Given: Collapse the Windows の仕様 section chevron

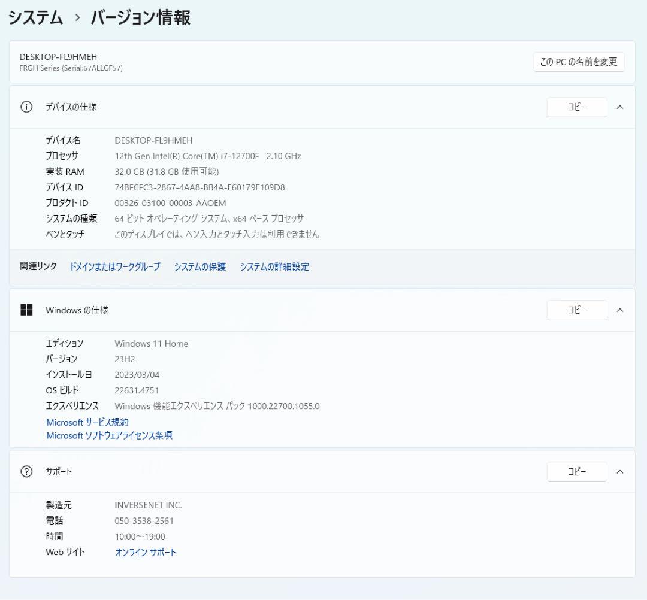Looking at the screenshot, I should (620, 310).
